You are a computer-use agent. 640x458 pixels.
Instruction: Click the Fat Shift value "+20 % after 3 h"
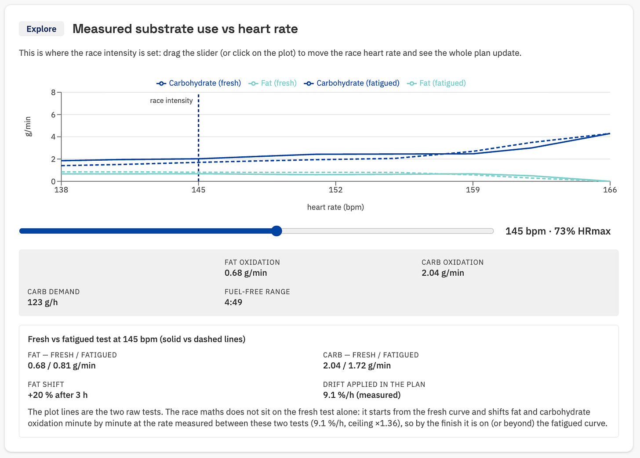click(x=58, y=395)
